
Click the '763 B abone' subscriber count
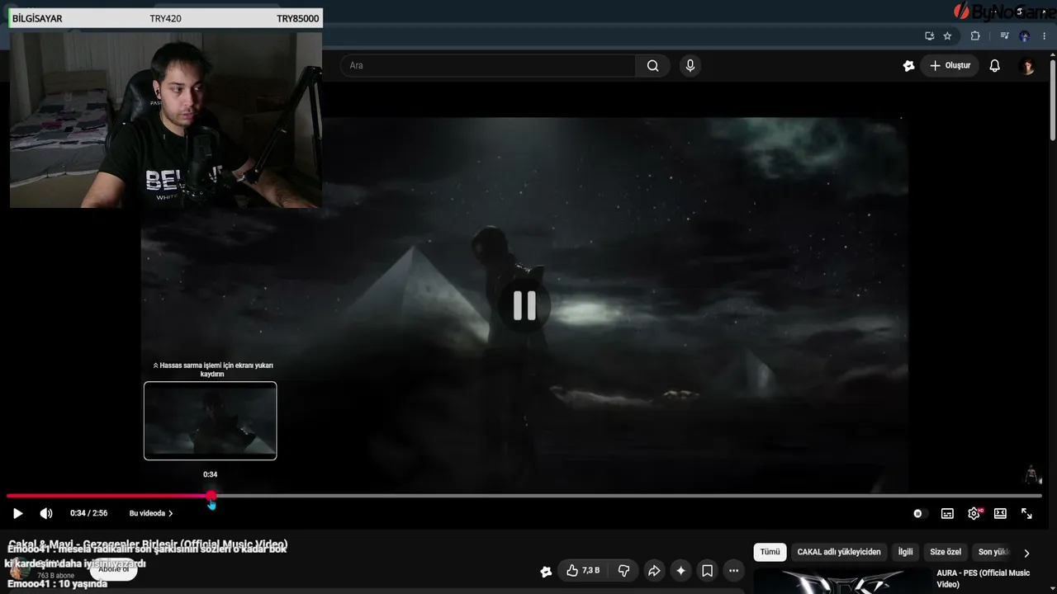[x=55, y=575]
